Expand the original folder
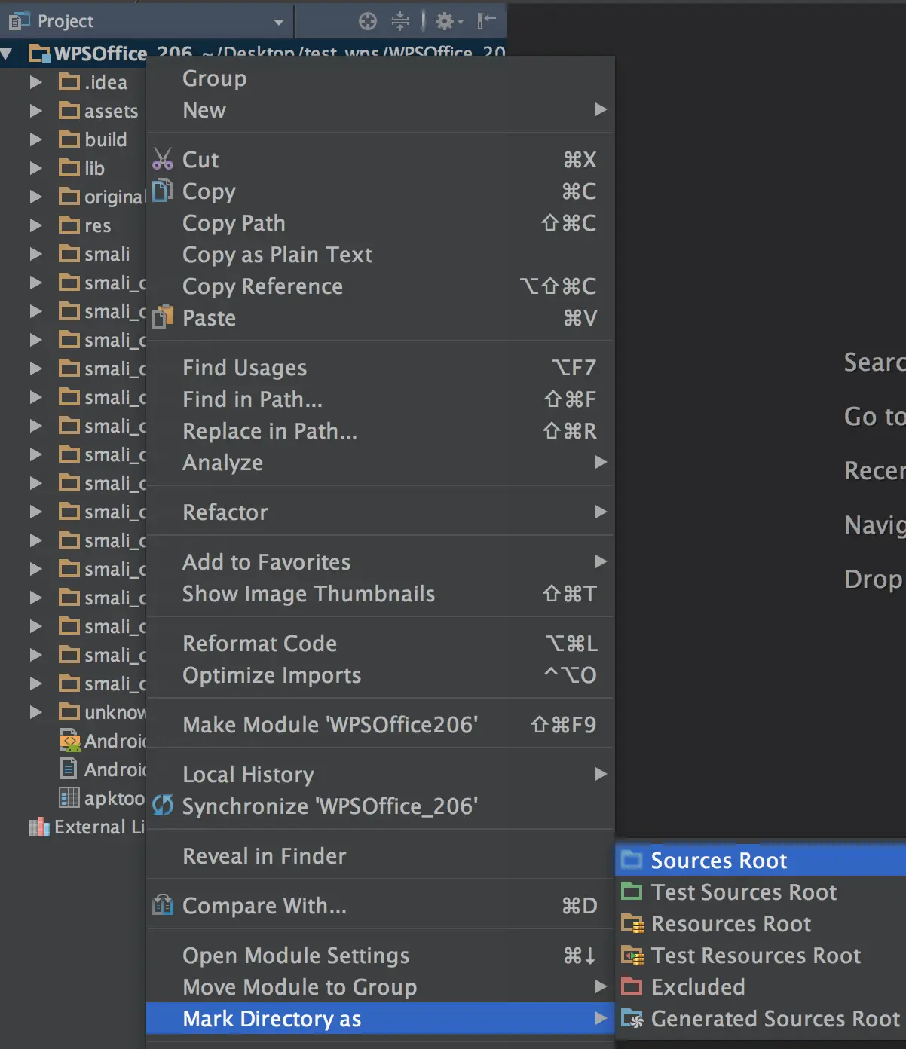The height and width of the screenshot is (1049, 906). pos(35,196)
